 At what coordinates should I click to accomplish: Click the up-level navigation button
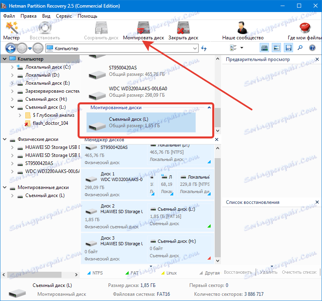pos(38,49)
